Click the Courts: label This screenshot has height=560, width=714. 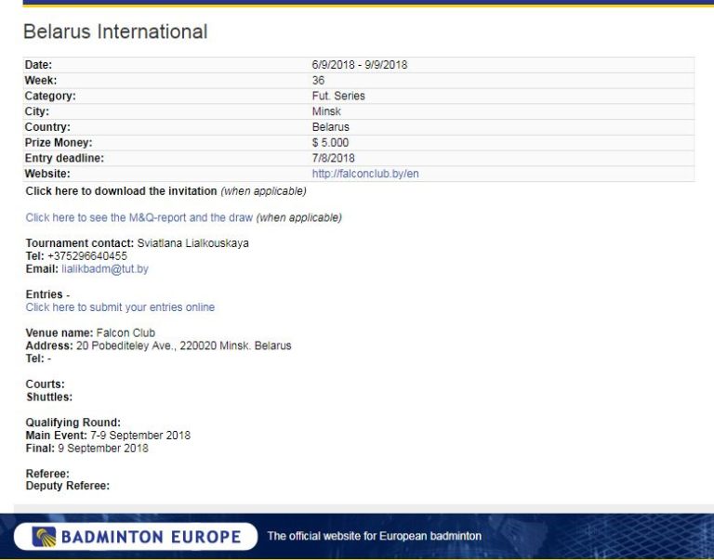(x=45, y=384)
